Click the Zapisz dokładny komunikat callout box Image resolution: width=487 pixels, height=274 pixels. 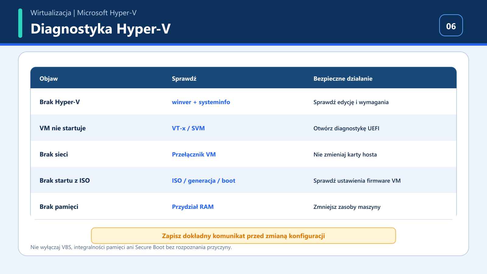(x=243, y=236)
